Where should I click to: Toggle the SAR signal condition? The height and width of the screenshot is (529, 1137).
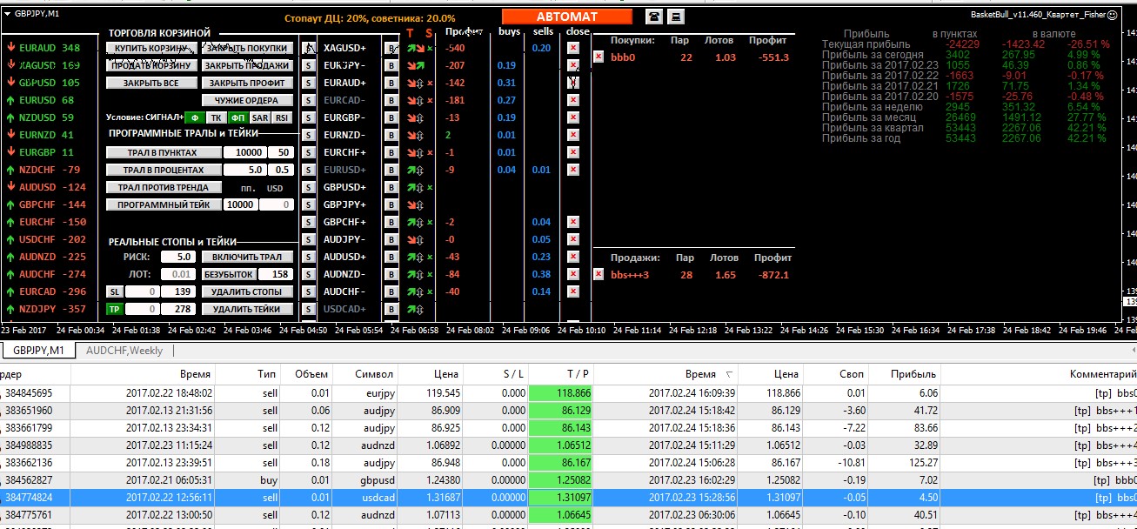(259, 117)
